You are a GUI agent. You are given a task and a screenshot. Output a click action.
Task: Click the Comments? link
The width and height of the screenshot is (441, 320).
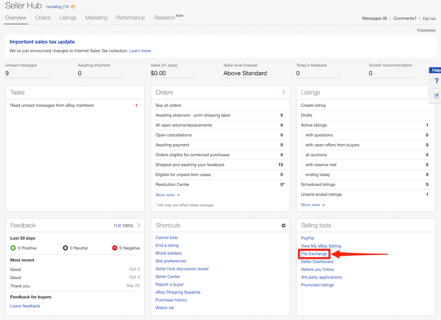click(x=405, y=18)
